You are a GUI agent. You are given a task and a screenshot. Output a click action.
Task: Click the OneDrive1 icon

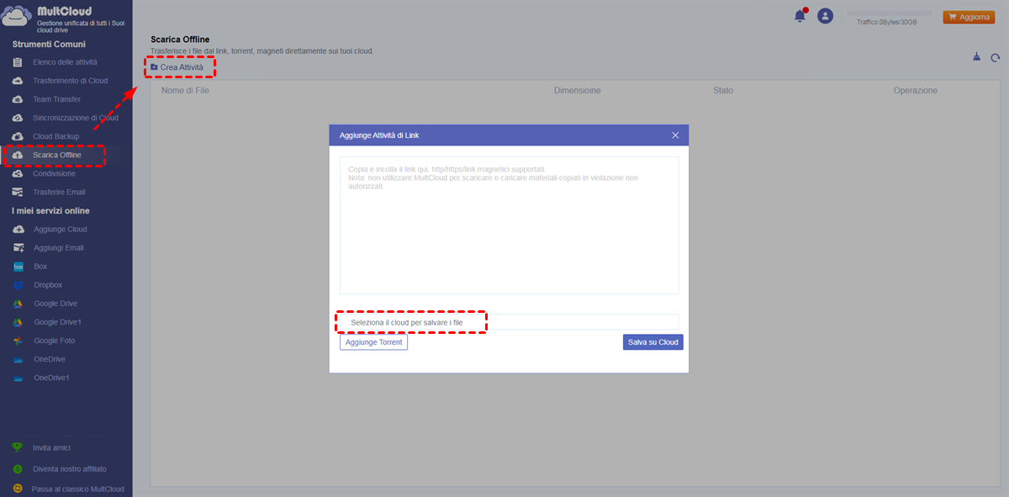(x=18, y=378)
